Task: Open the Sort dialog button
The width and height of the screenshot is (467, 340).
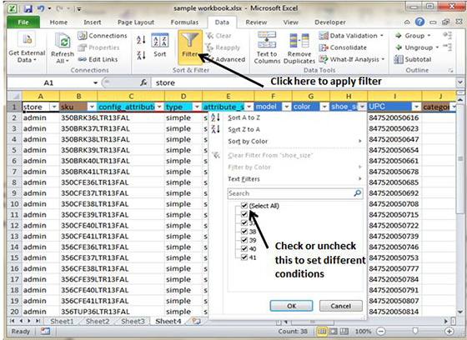Action: click(x=160, y=45)
